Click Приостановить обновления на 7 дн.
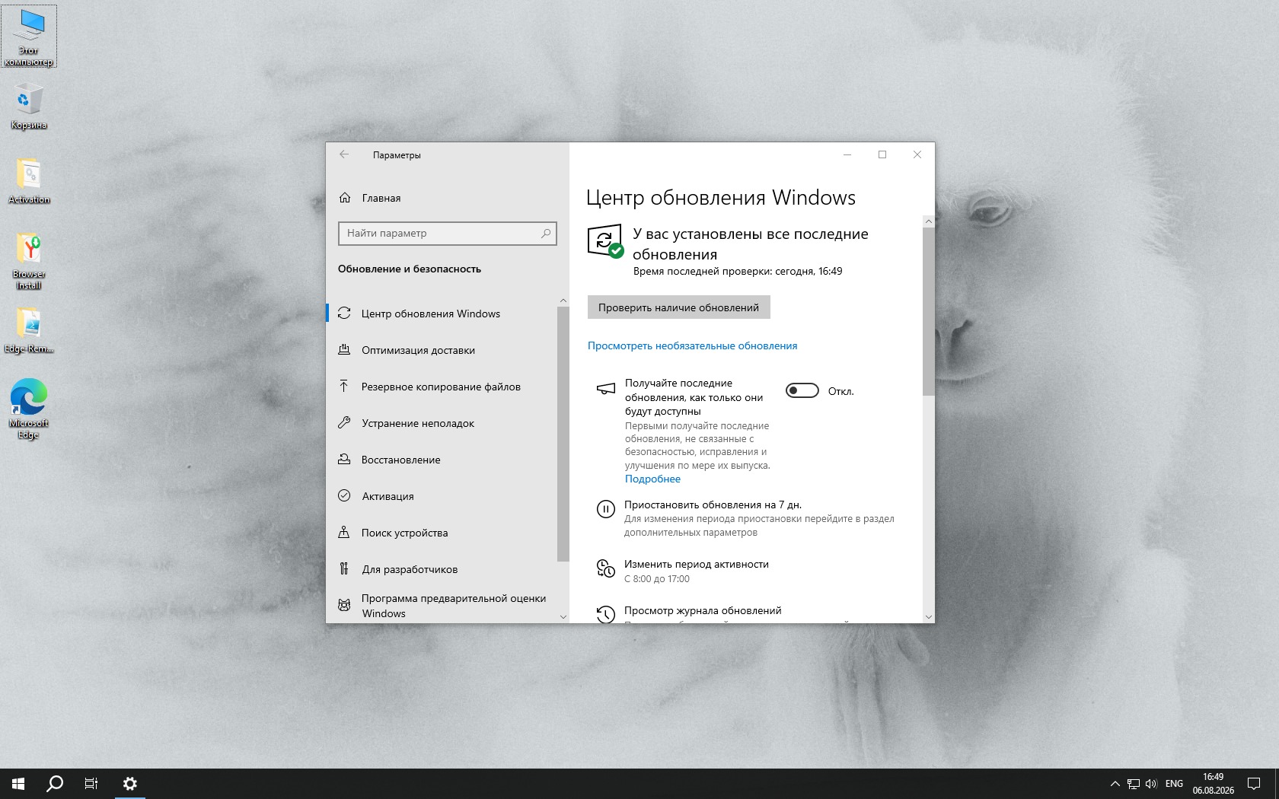The image size is (1279, 799). point(713,505)
